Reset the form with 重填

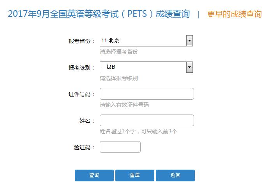coord(135,175)
